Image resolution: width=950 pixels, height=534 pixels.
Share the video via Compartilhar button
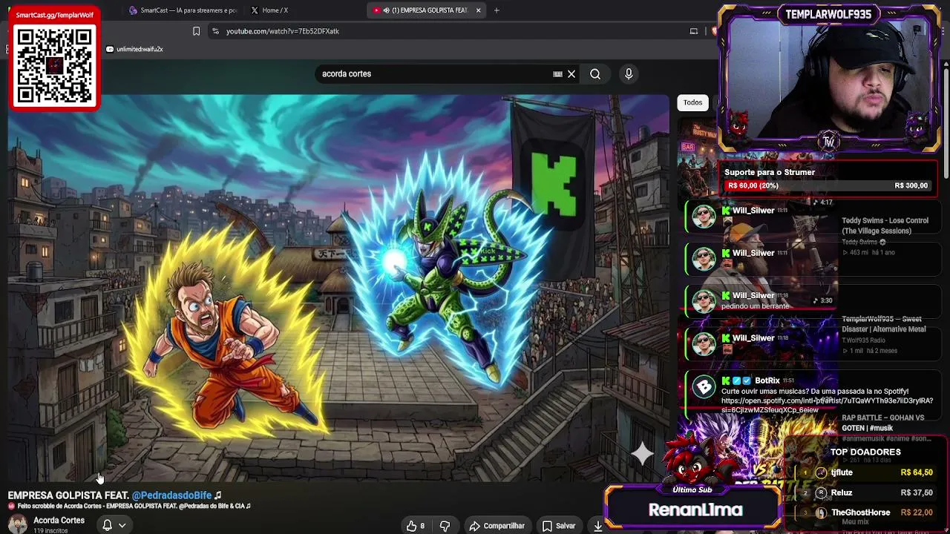pos(497,526)
